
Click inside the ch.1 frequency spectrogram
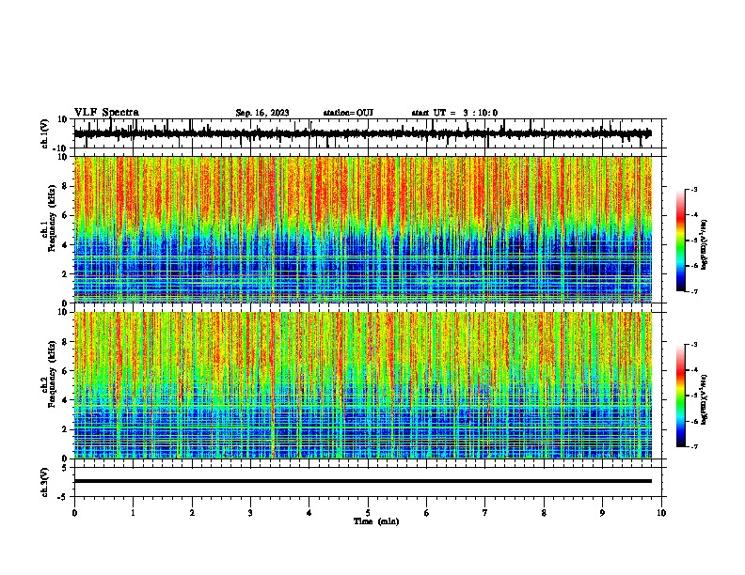pyautogui.click(x=363, y=229)
